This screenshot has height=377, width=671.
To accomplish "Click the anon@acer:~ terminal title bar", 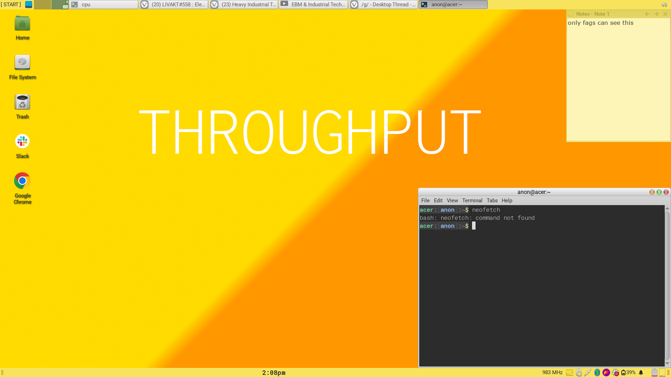I will click(x=534, y=192).
